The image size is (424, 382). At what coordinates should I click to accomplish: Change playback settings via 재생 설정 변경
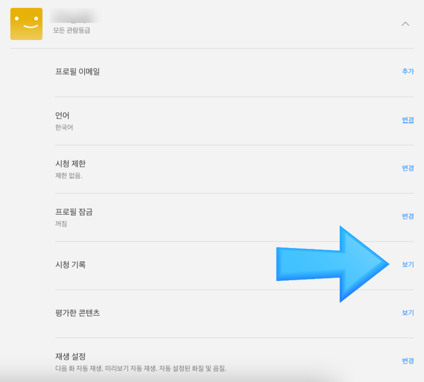[x=408, y=360]
